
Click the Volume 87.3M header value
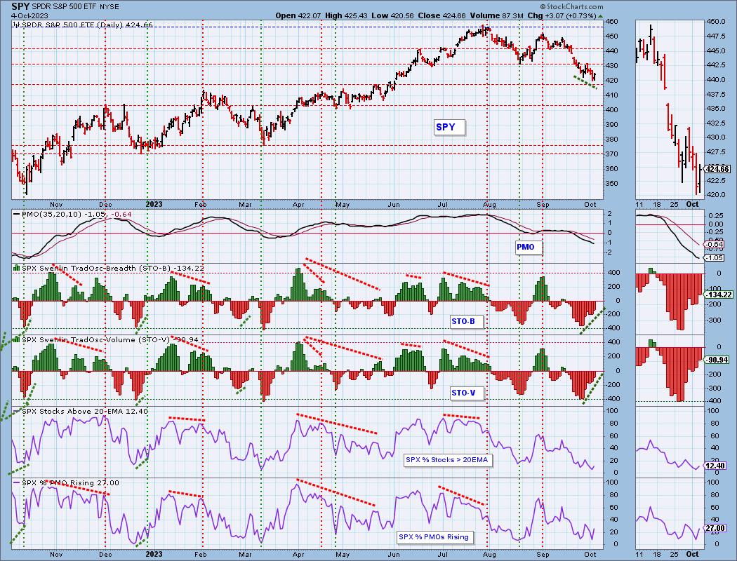[x=497, y=15]
